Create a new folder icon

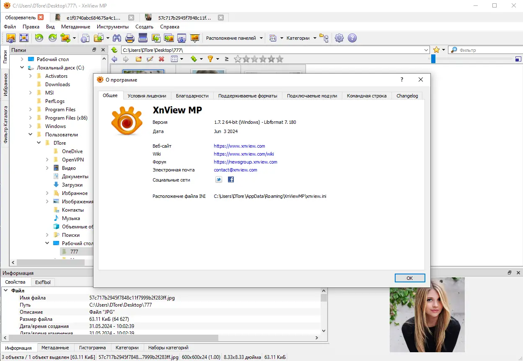138,59
